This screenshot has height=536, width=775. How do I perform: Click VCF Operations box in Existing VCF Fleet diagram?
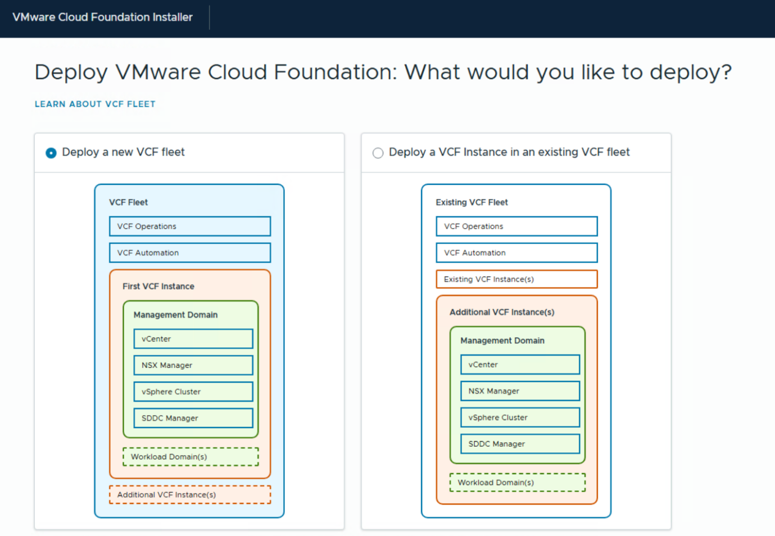click(516, 226)
